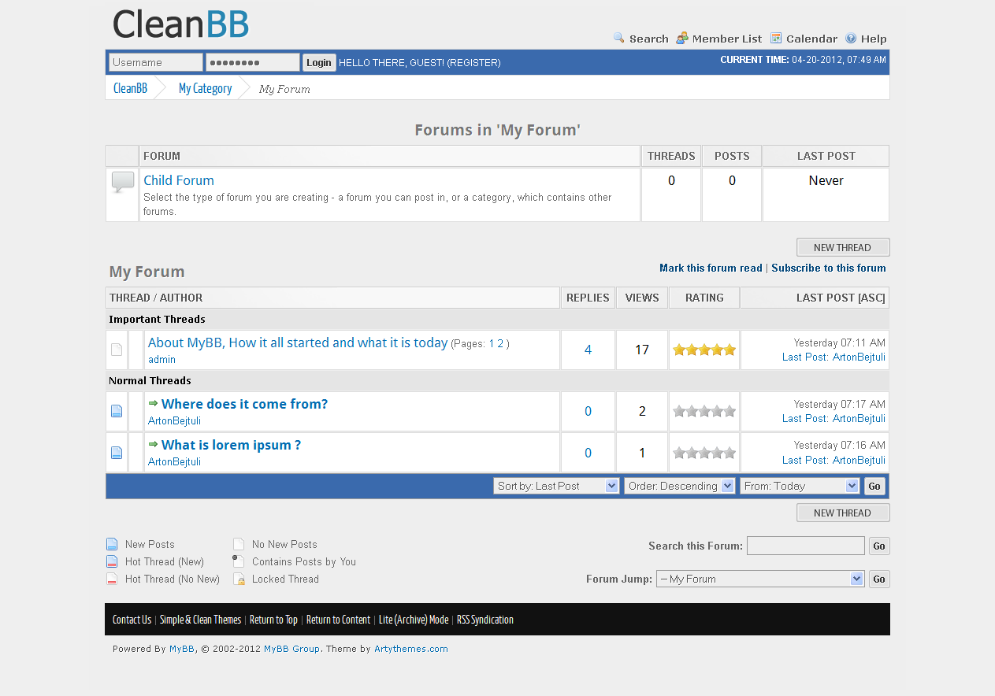Viewport: 995px width, 696px height.
Task: Click the CleanBB logo
Action: point(181,24)
